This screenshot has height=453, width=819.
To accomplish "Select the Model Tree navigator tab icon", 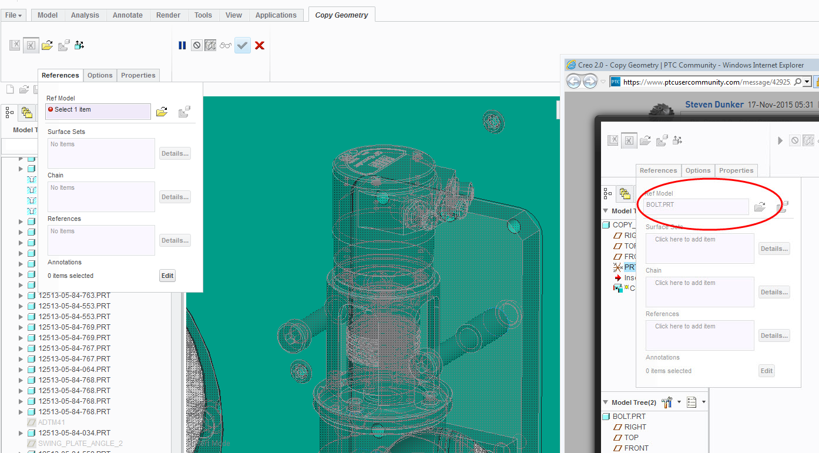I will 10,112.
